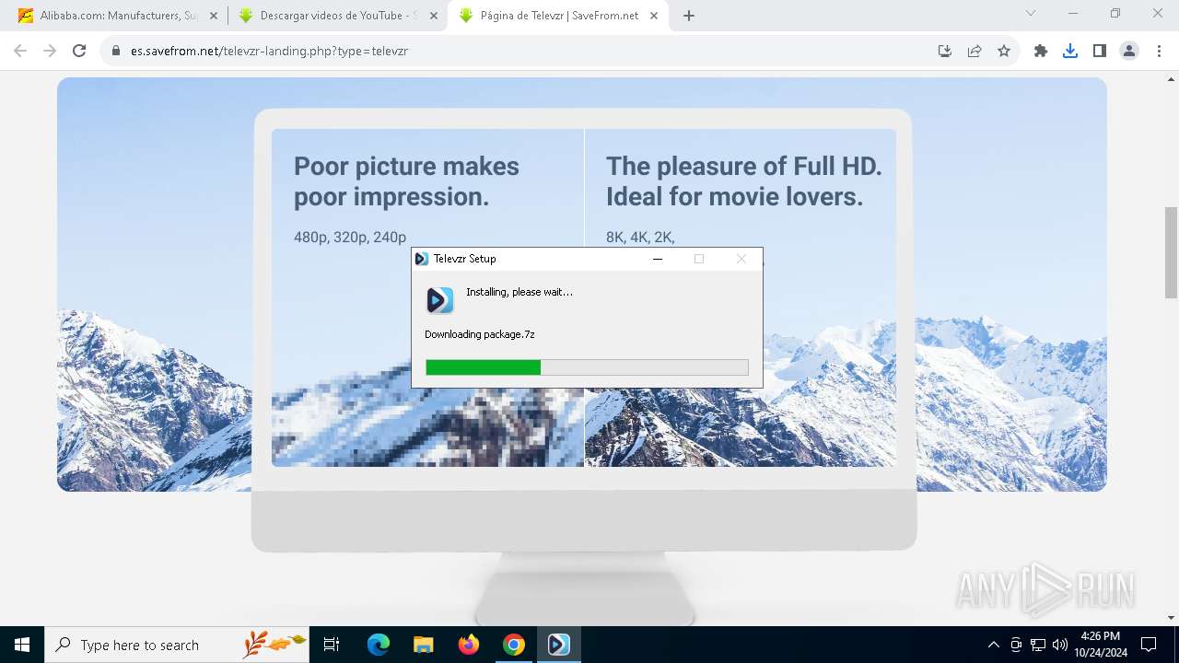
Task: Close the Descargar videos de YouTube tab
Action: 433,16
